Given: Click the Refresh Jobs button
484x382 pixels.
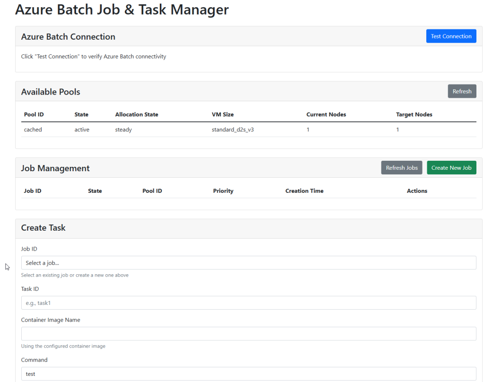Looking at the screenshot, I should (x=402, y=168).
